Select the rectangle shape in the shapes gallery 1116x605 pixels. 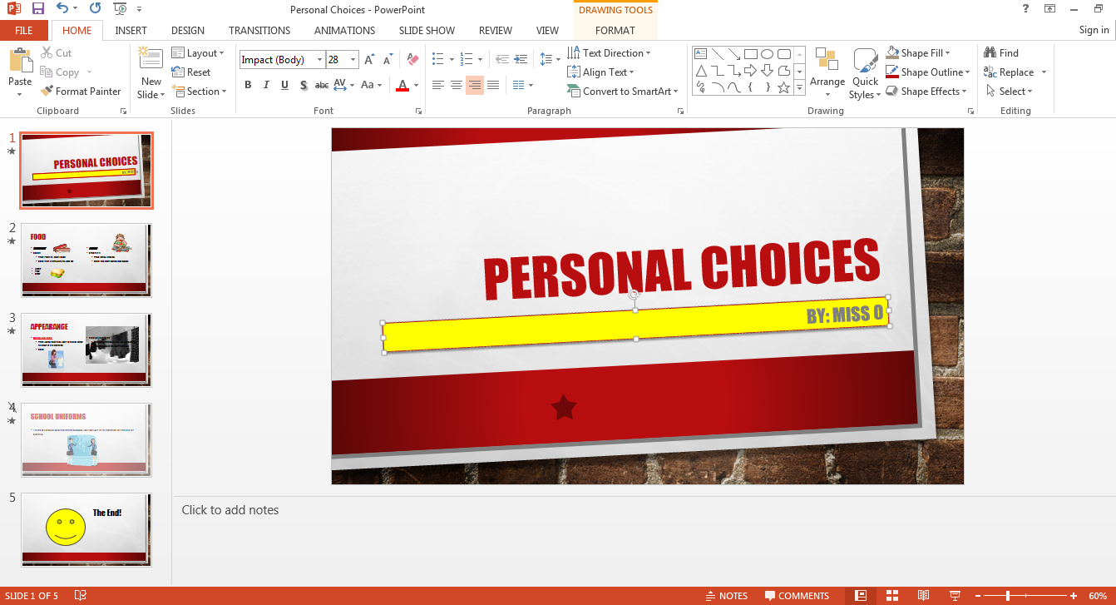750,54
